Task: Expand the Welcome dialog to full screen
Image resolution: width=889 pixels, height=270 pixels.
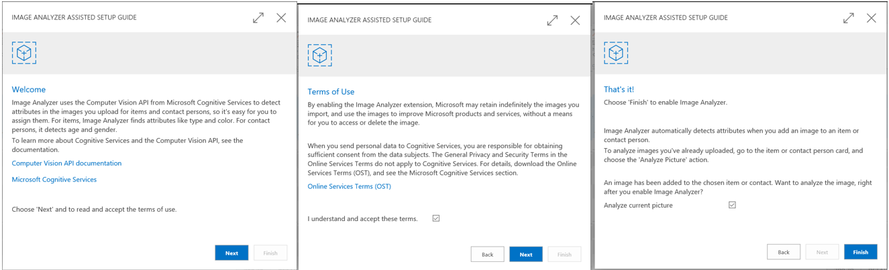Action: [x=258, y=18]
